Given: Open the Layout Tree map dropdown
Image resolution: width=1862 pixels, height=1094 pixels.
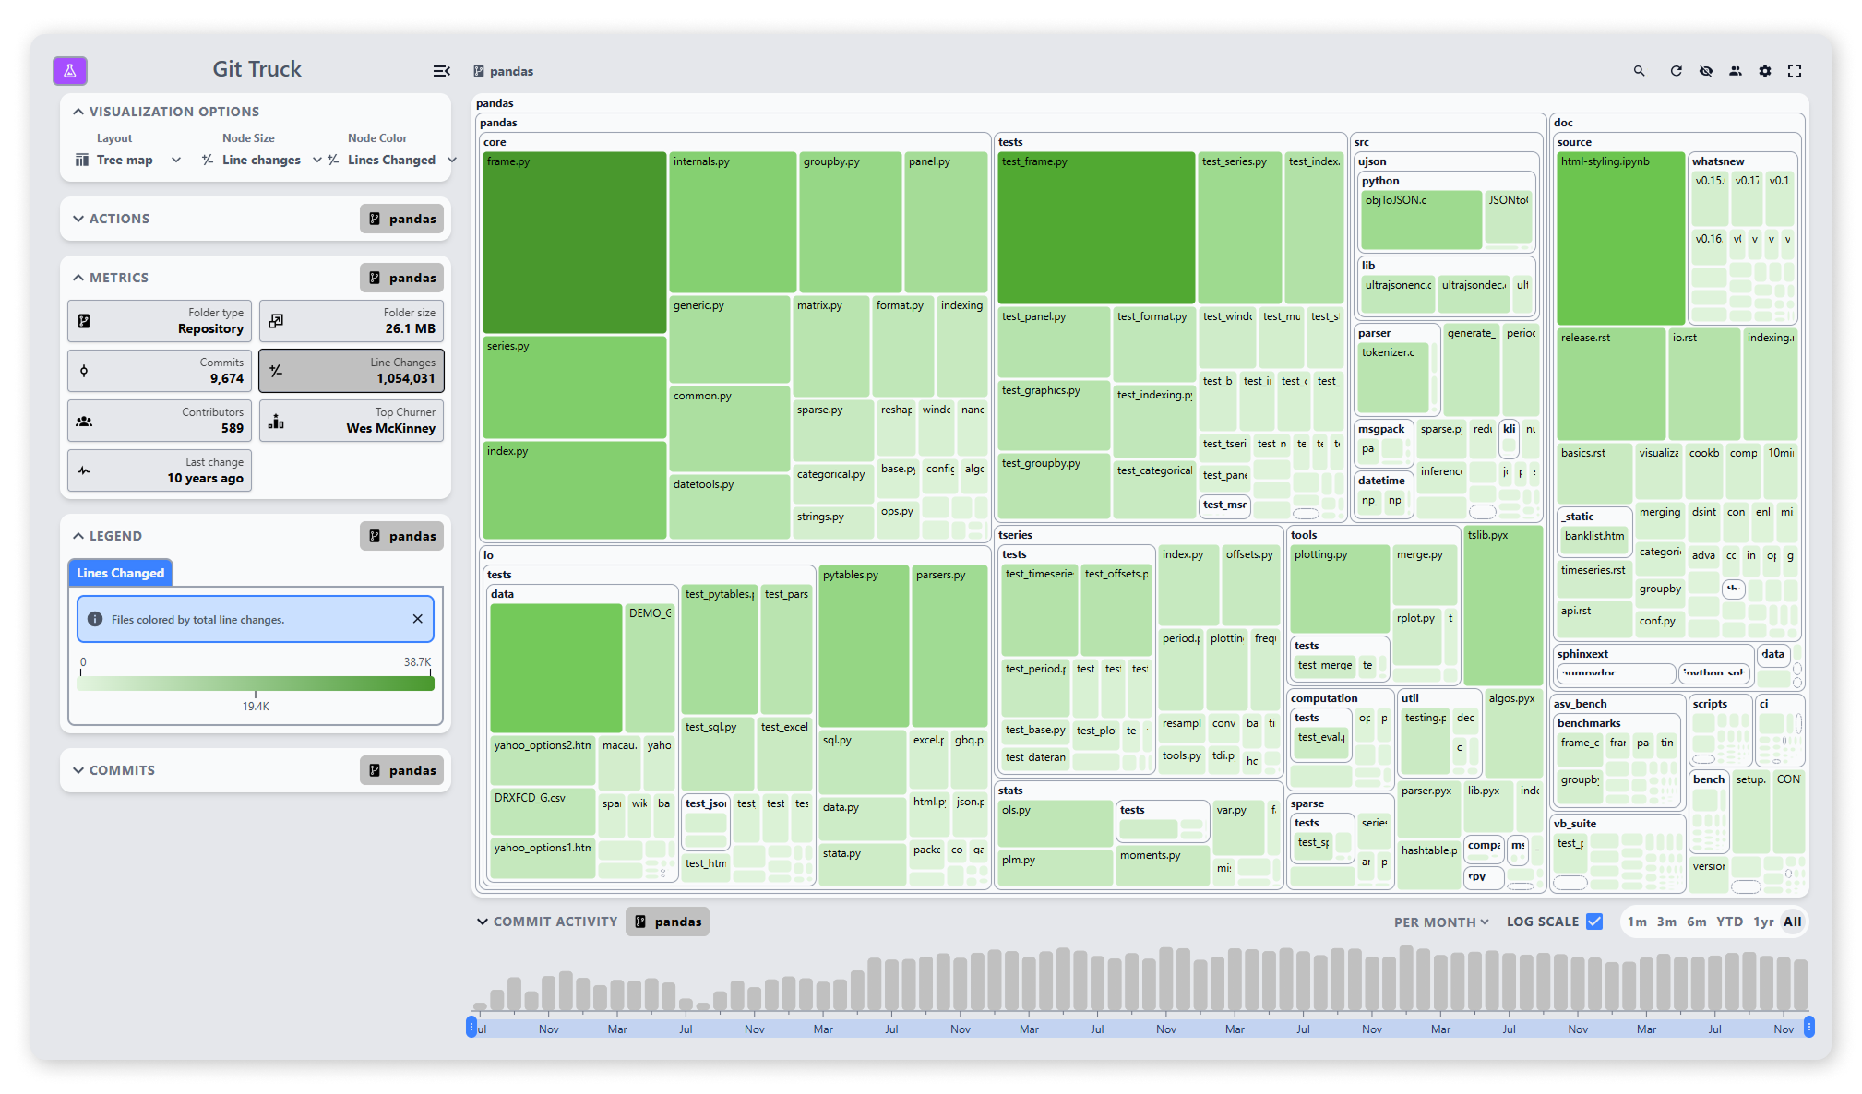Looking at the screenshot, I should [x=126, y=160].
